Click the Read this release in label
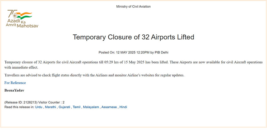 (x=19, y=107)
